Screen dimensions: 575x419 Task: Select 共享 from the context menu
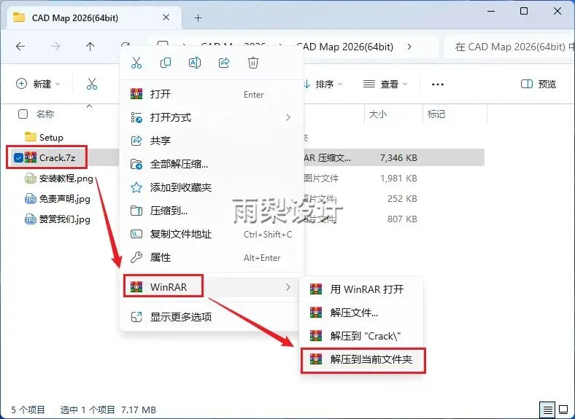pyautogui.click(x=212, y=141)
